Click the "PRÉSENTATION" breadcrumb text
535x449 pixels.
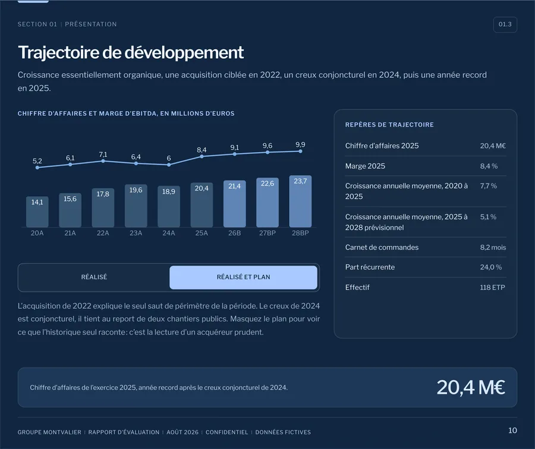[91, 24]
